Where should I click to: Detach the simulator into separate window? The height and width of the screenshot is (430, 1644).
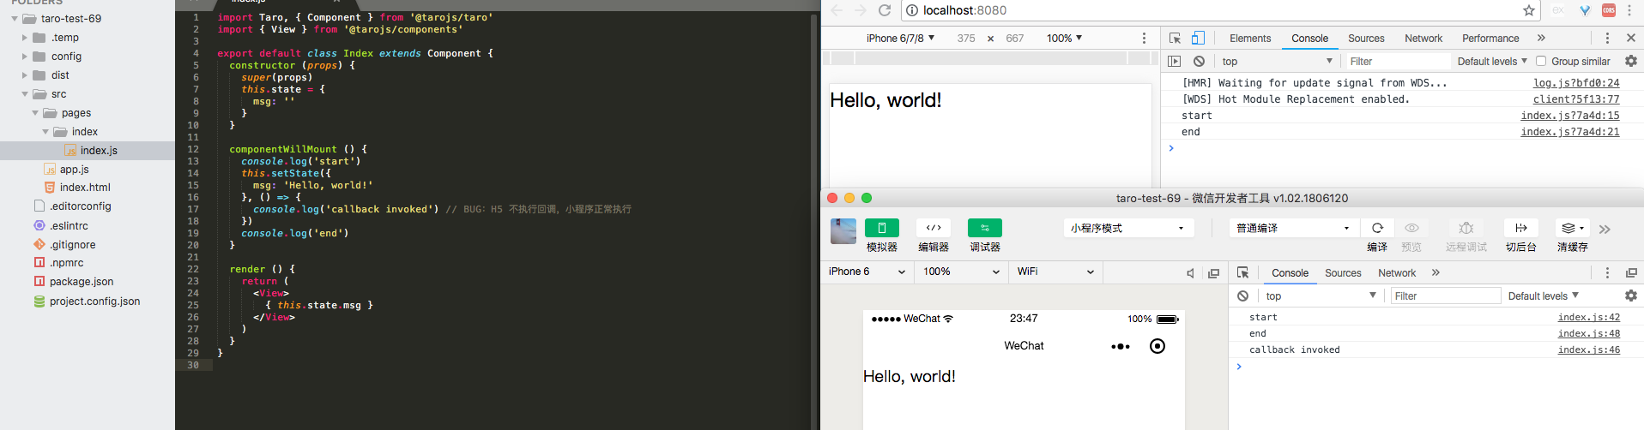click(1213, 272)
